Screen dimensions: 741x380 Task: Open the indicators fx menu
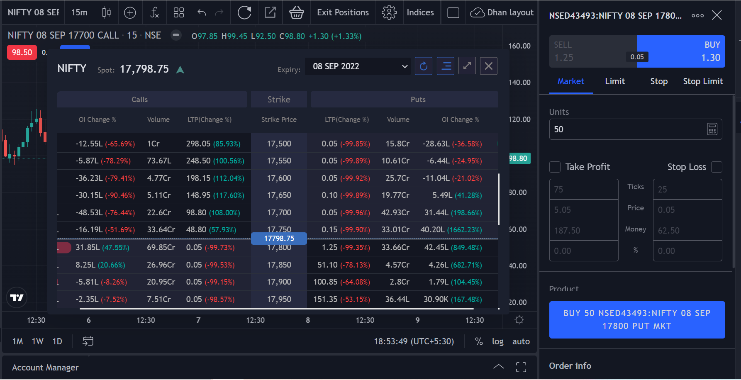[x=154, y=12]
